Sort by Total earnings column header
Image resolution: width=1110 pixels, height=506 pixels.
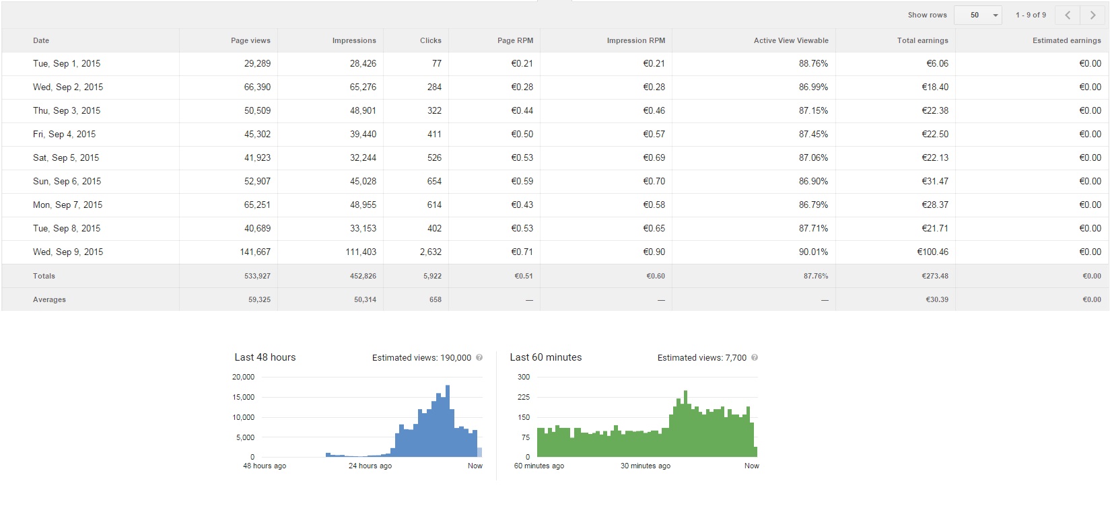pyautogui.click(x=922, y=40)
